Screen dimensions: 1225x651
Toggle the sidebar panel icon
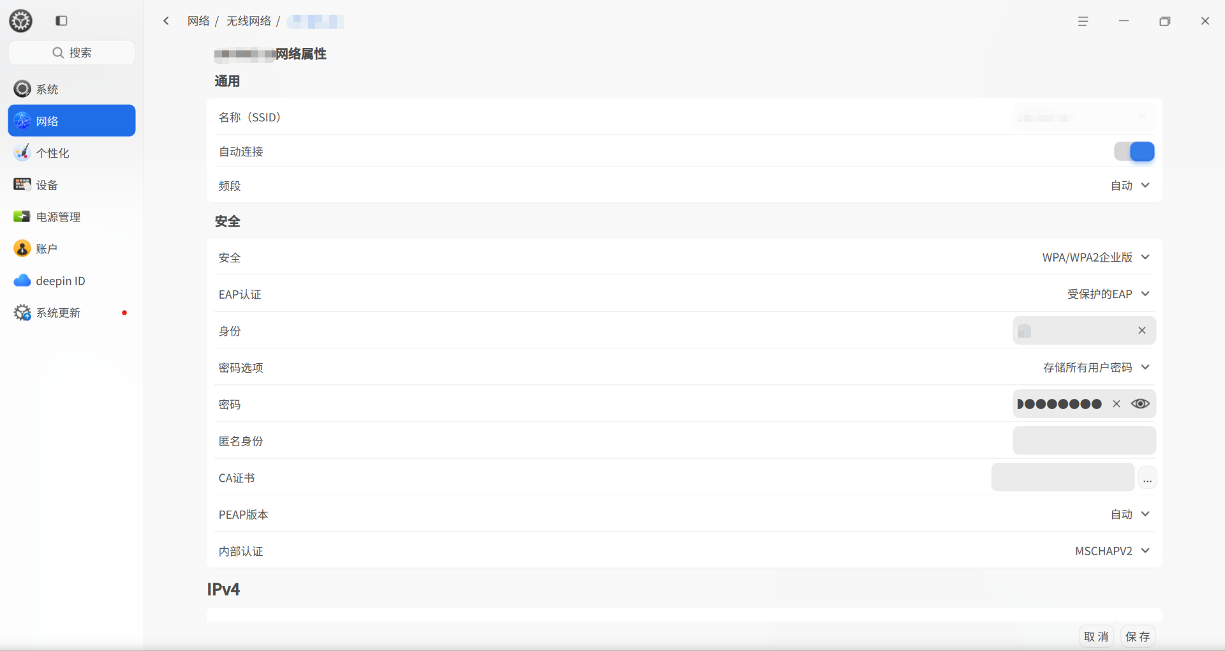61,21
